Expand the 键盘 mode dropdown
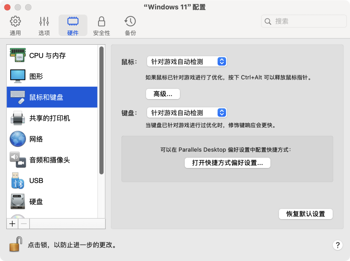This screenshot has width=350, height=261. [x=187, y=113]
